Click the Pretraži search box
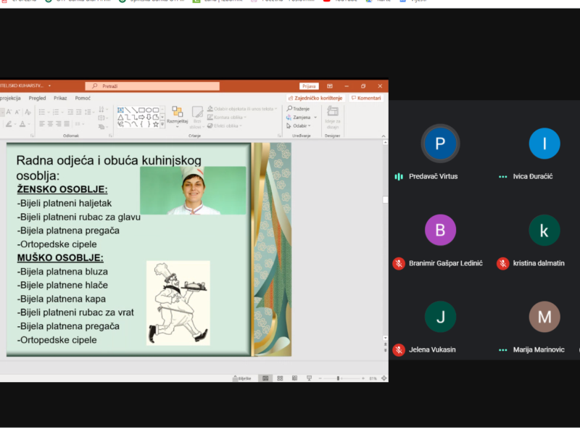 click(152, 86)
